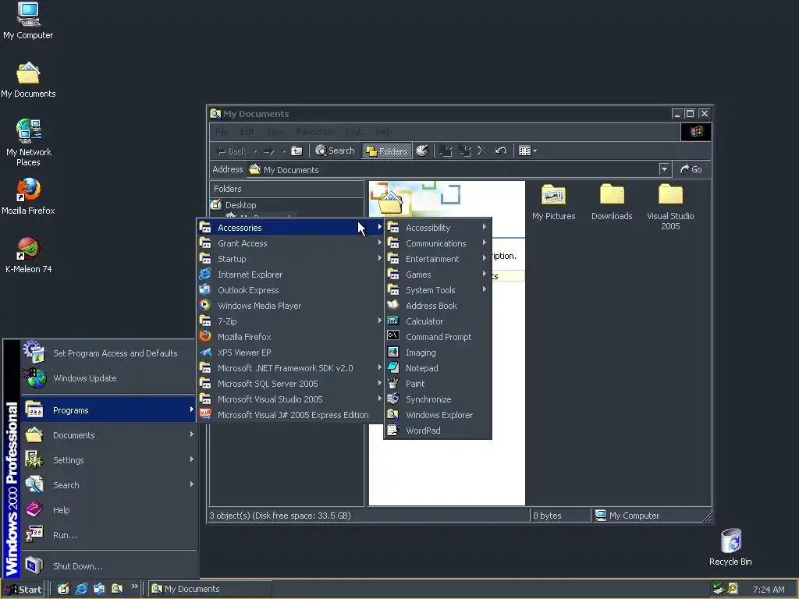Click the History toolbar icon
The height and width of the screenshot is (599, 799).
point(422,151)
